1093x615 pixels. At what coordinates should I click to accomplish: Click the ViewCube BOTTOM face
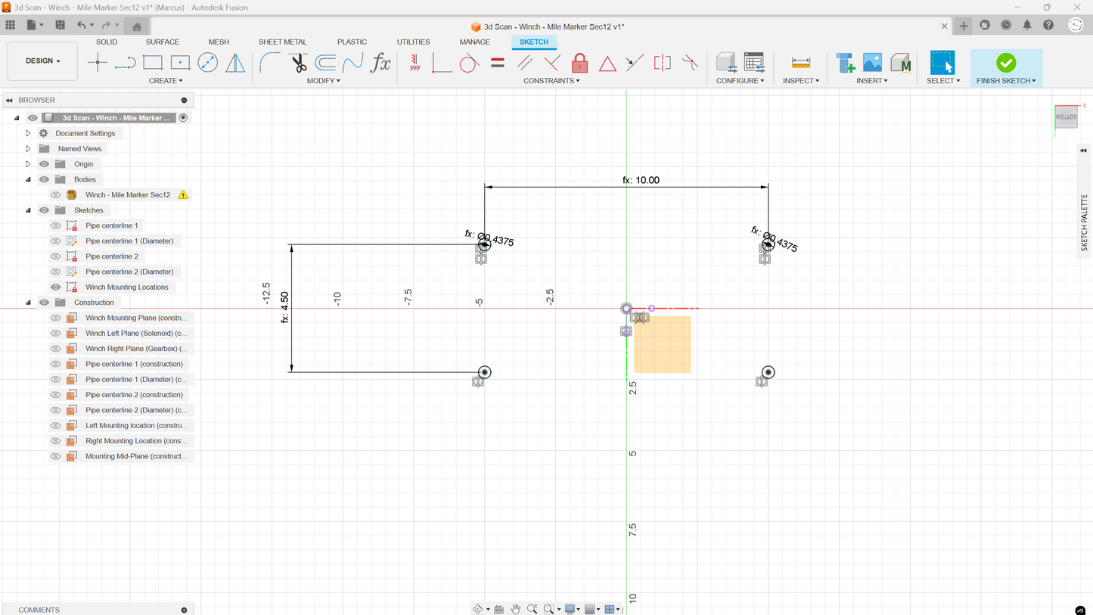pyautogui.click(x=1067, y=117)
